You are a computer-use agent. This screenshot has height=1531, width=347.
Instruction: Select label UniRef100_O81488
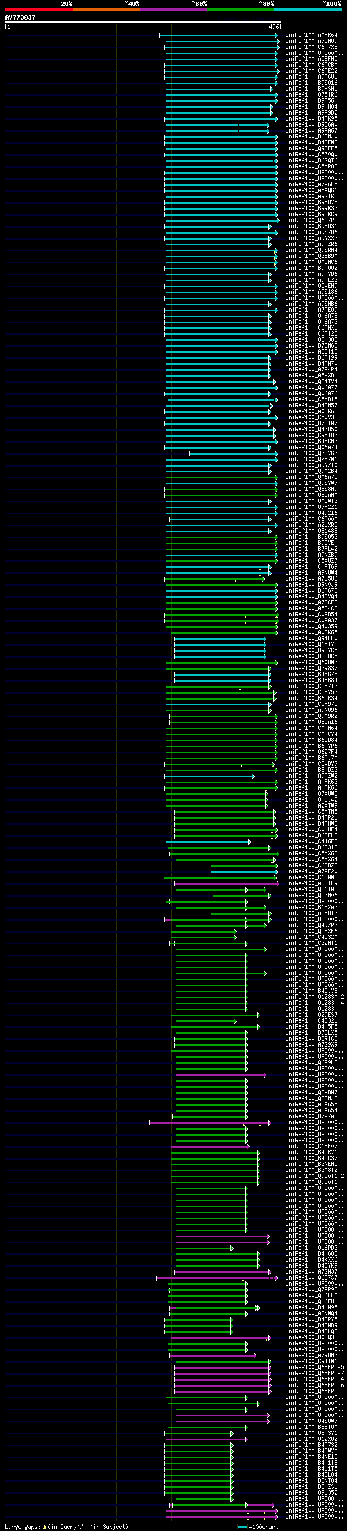click(x=311, y=531)
